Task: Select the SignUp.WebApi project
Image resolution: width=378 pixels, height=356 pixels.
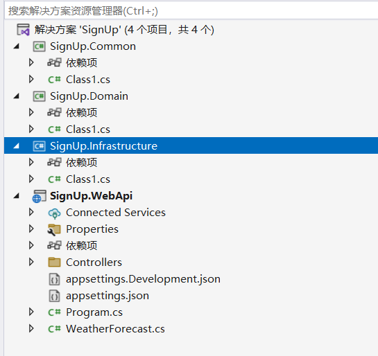Action: click(x=91, y=196)
